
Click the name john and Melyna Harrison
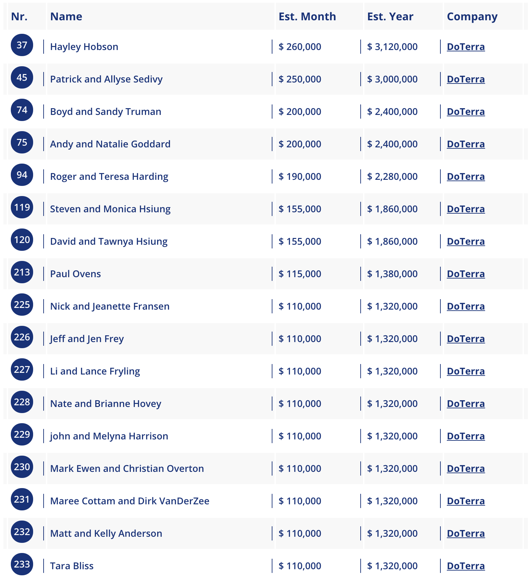click(109, 436)
